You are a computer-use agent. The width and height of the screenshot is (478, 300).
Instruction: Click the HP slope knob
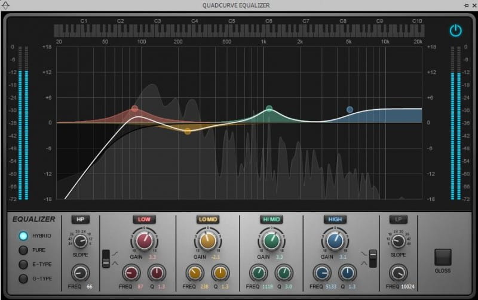[x=81, y=240]
